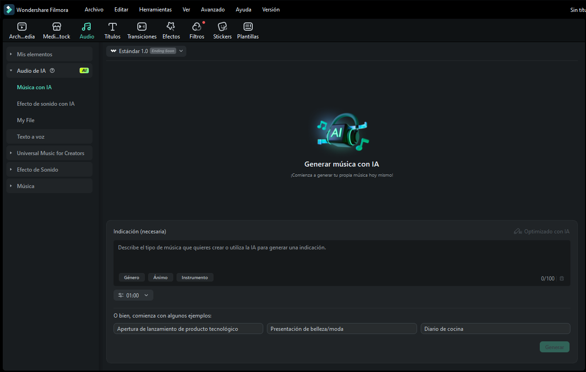Expand the Mis elementos section

pos(49,54)
